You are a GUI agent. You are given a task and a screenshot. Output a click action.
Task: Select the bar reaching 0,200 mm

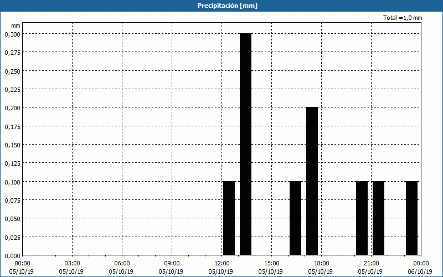312,181
